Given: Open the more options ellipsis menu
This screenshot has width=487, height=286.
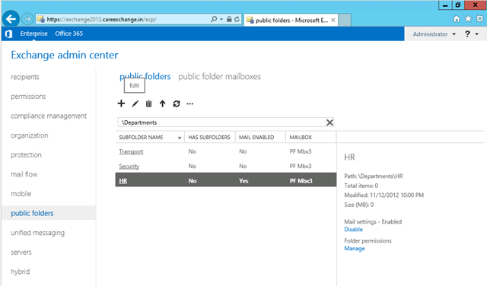Looking at the screenshot, I should point(190,104).
